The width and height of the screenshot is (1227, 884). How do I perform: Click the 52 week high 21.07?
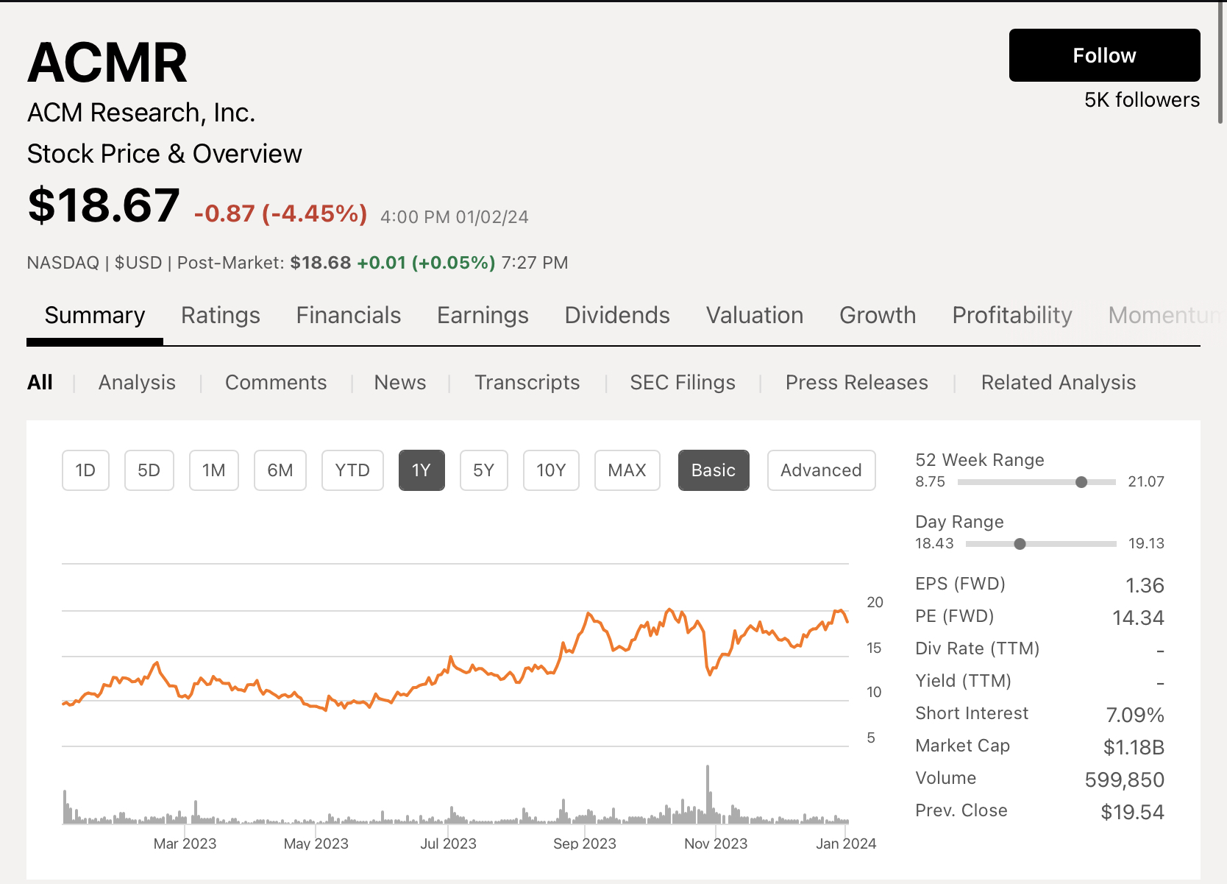pyautogui.click(x=1146, y=482)
